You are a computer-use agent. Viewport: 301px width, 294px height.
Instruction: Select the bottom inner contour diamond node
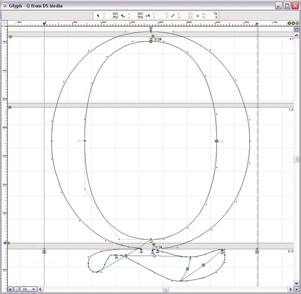coord(151,239)
